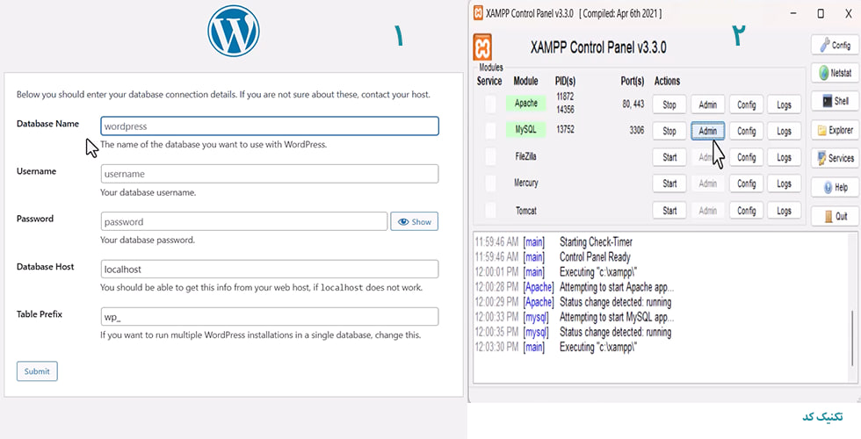Click disabled Mercury Admin button
This screenshot has width=861, height=439.
coord(708,184)
